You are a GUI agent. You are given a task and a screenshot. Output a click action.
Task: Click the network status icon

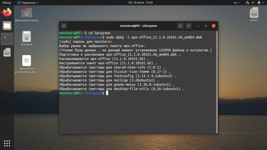(247, 3)
